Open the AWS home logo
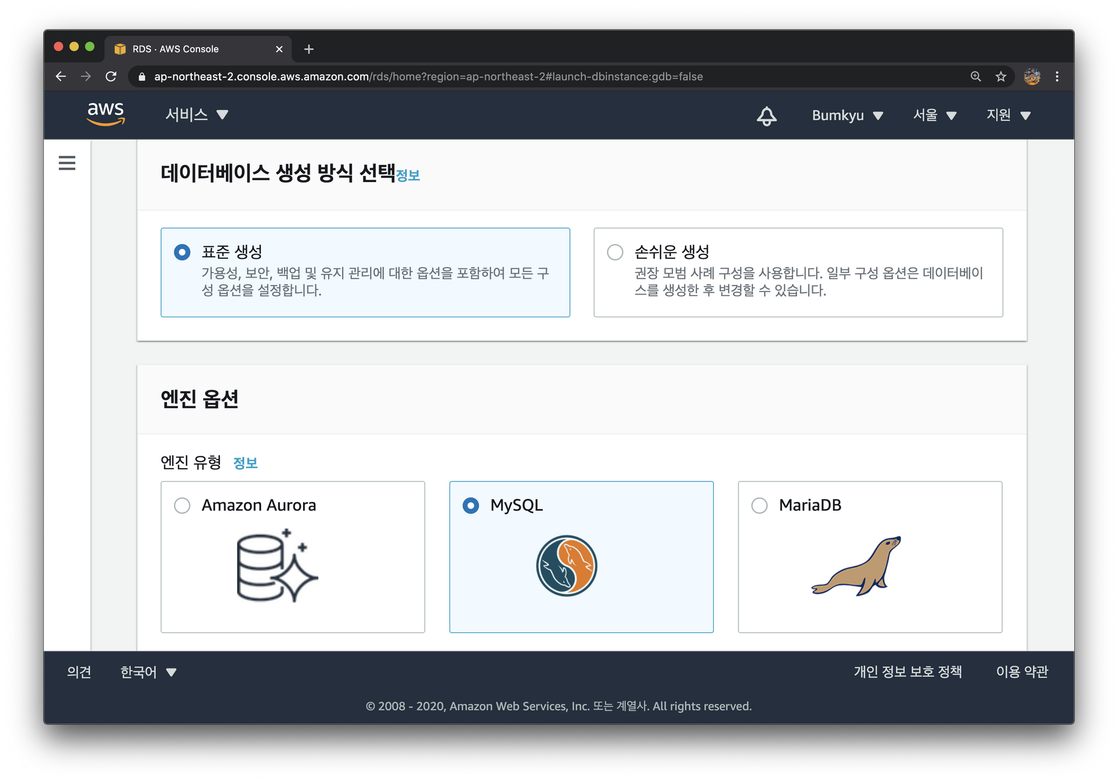1118x782 pixels. click(106, 113)
